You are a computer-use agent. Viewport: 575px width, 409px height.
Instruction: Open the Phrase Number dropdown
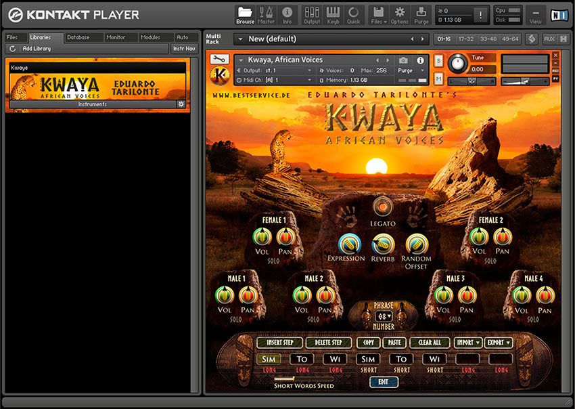pyautogui.click(x=384, y=316)
